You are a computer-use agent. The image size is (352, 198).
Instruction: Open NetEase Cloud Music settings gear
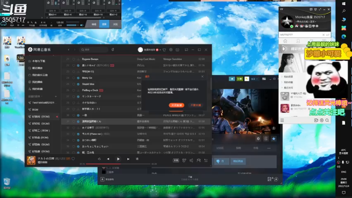[171, 50]
